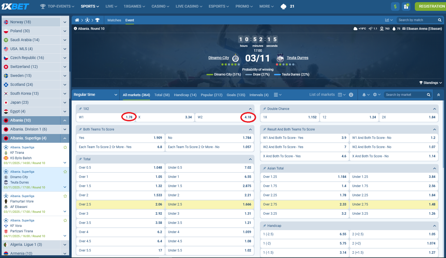Open the Regular time dropdown
The width and height of the screenshot is (446, 258).
tap(95, 94)
